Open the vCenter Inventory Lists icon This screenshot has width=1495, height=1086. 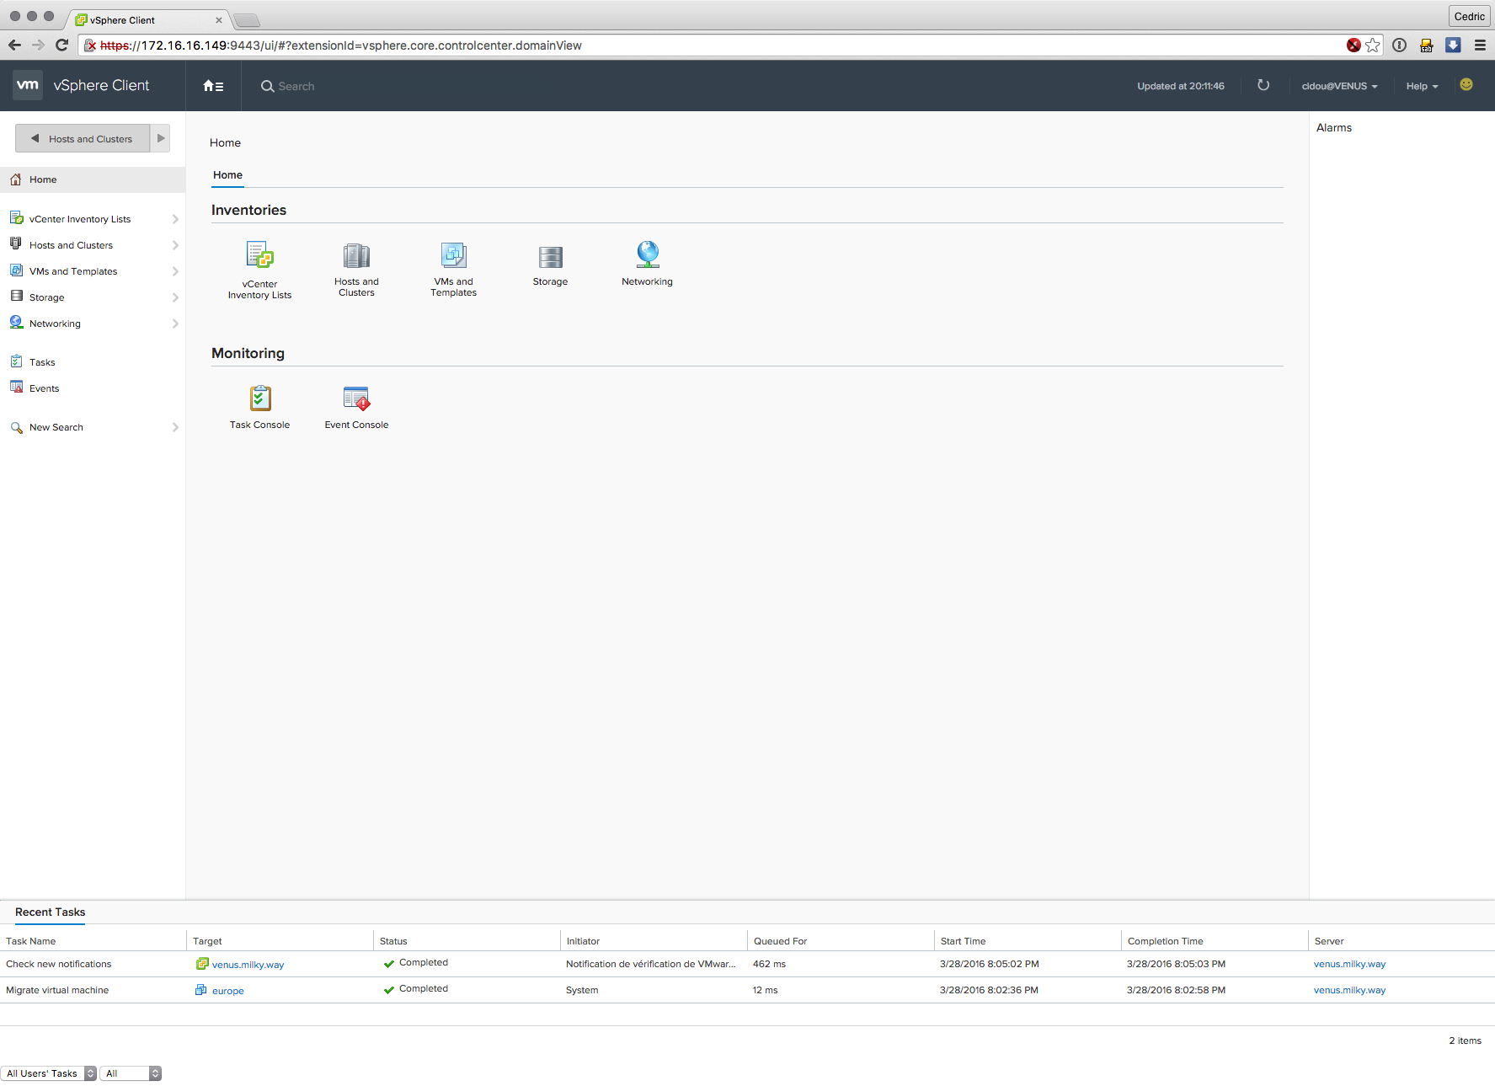pos(259,254)
